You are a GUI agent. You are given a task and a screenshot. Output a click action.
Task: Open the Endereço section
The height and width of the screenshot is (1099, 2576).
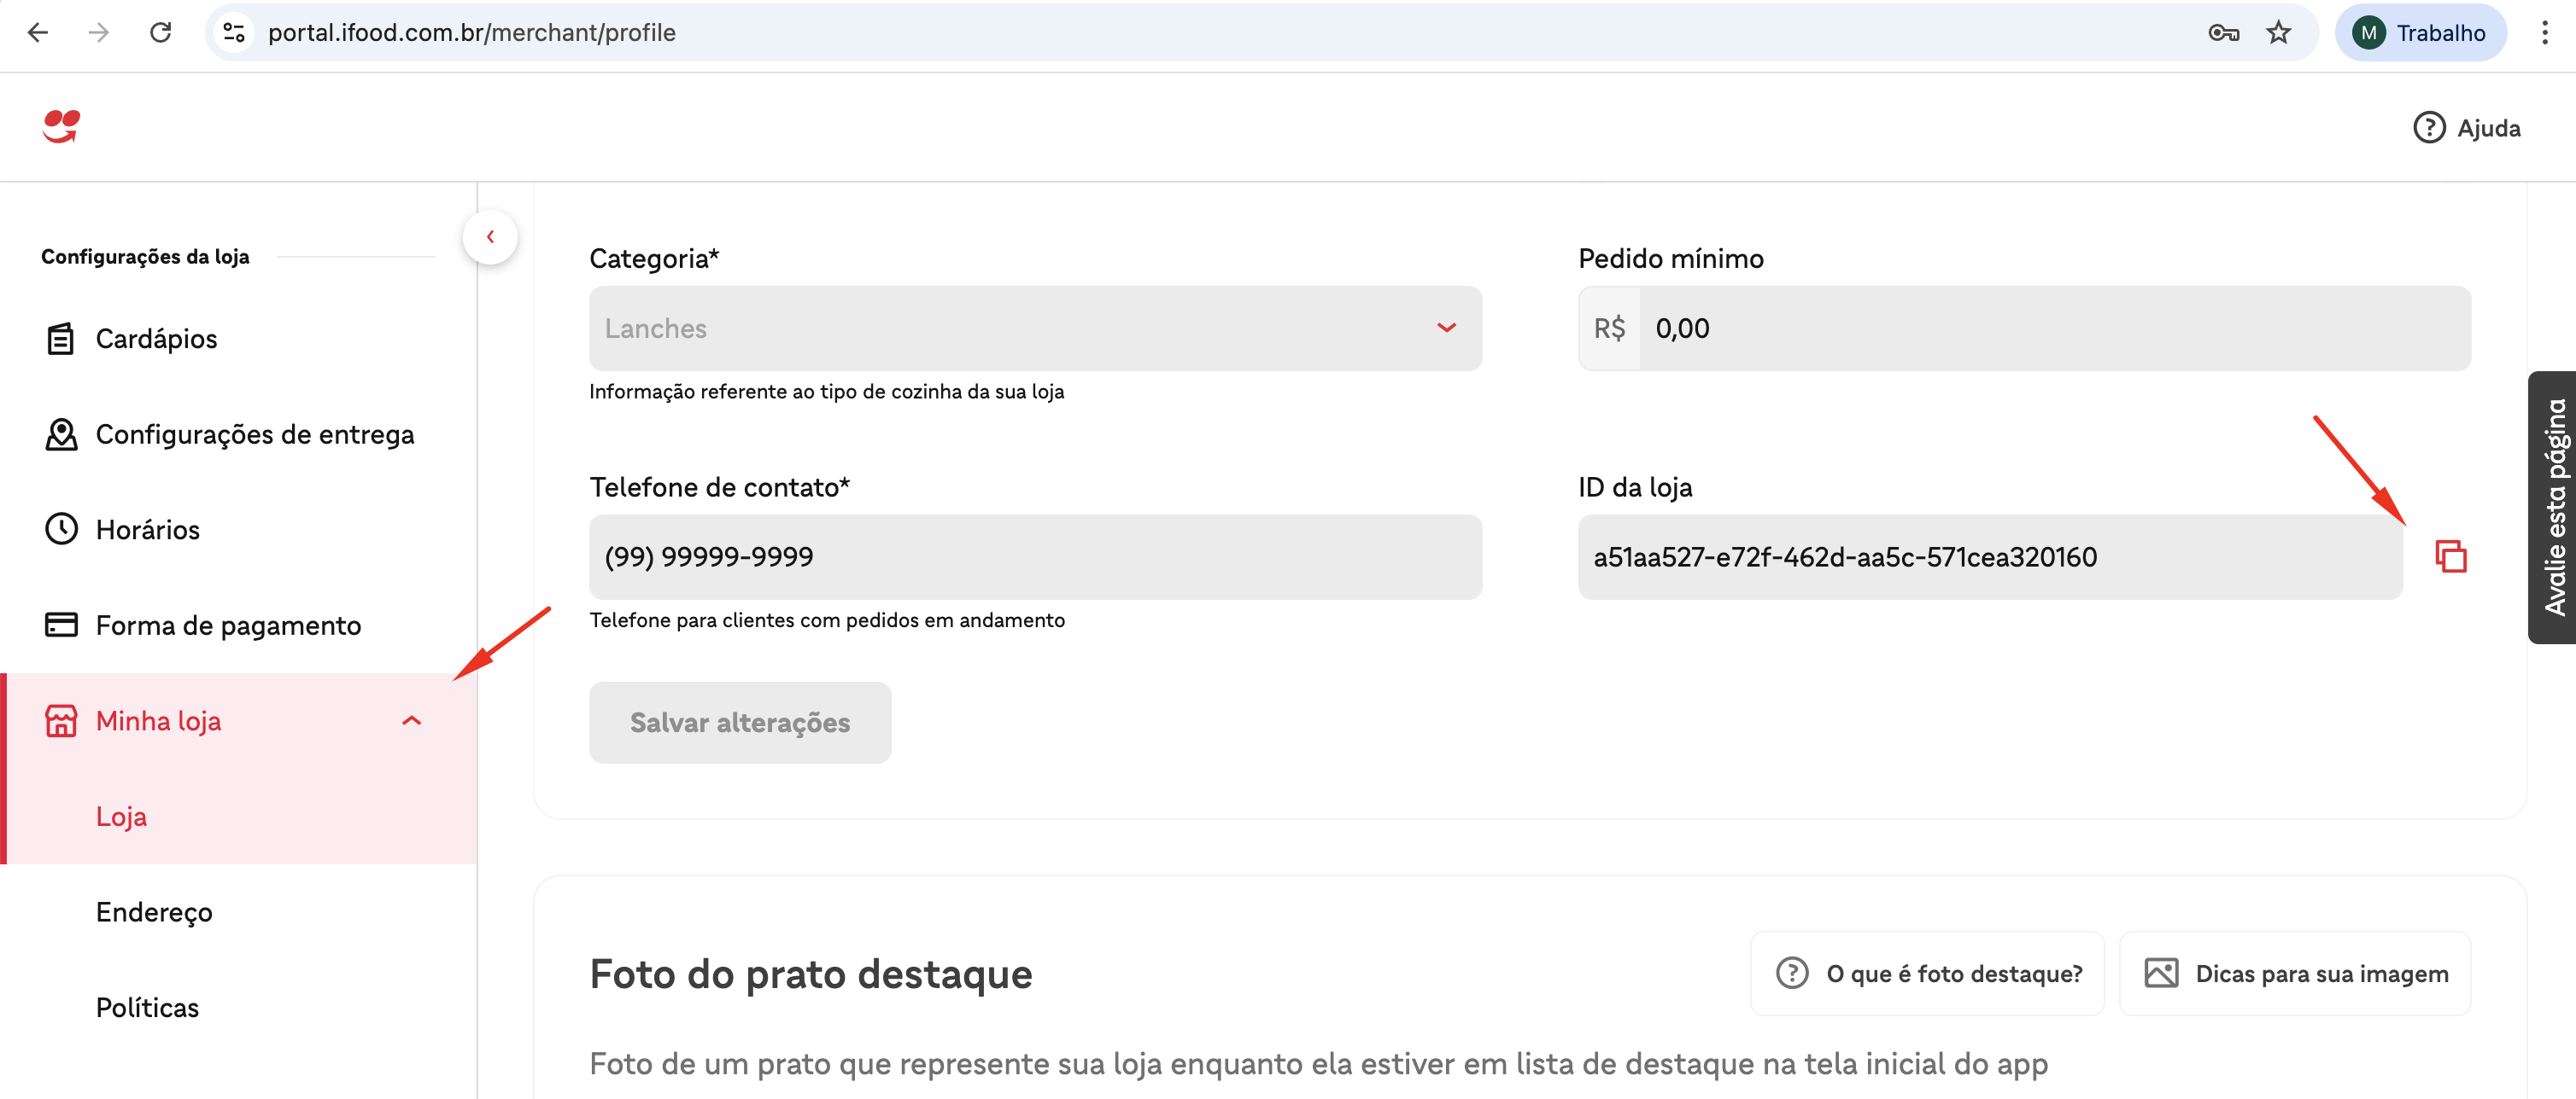(154, 911)
